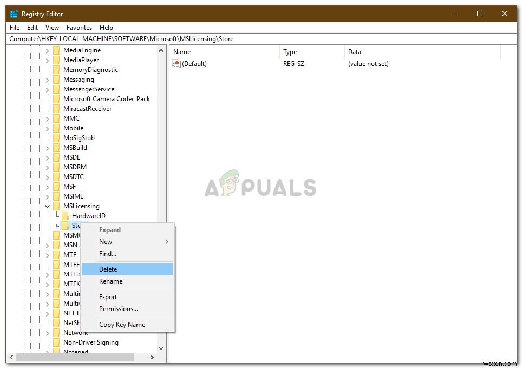Open the New submenu in context menu

tap(127, 242)
